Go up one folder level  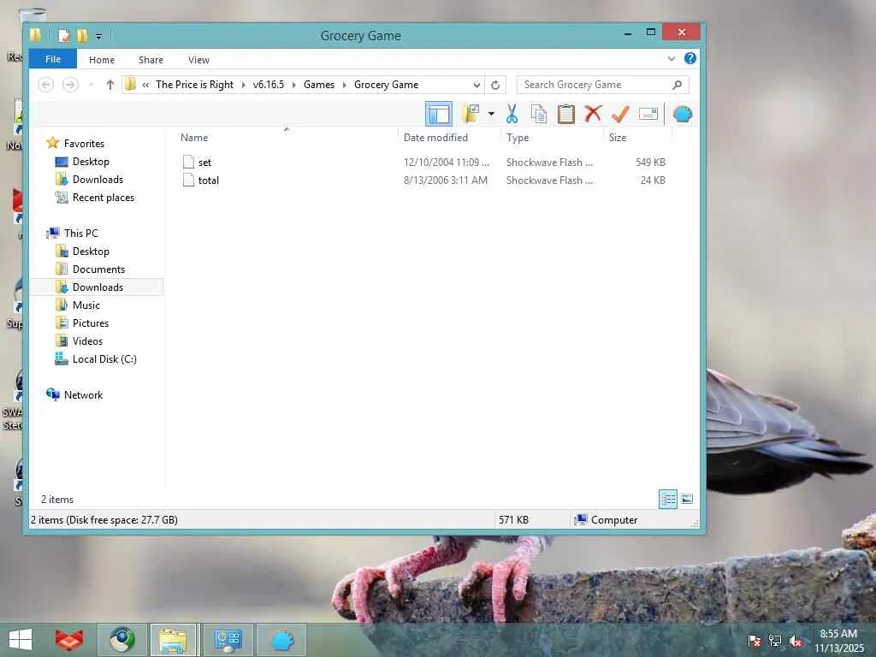click(110, 85)
